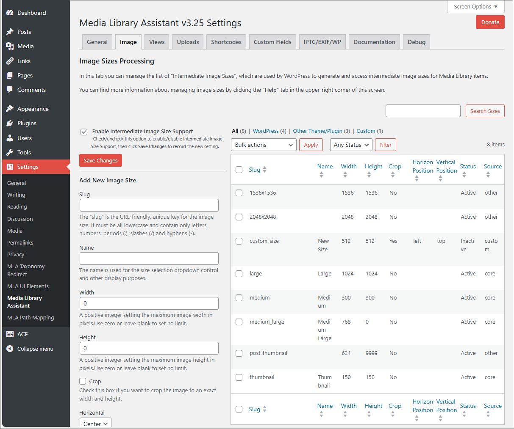Screen dimensions: 514x429
Task: Click the Tools wrench icon
Action: 10,152
